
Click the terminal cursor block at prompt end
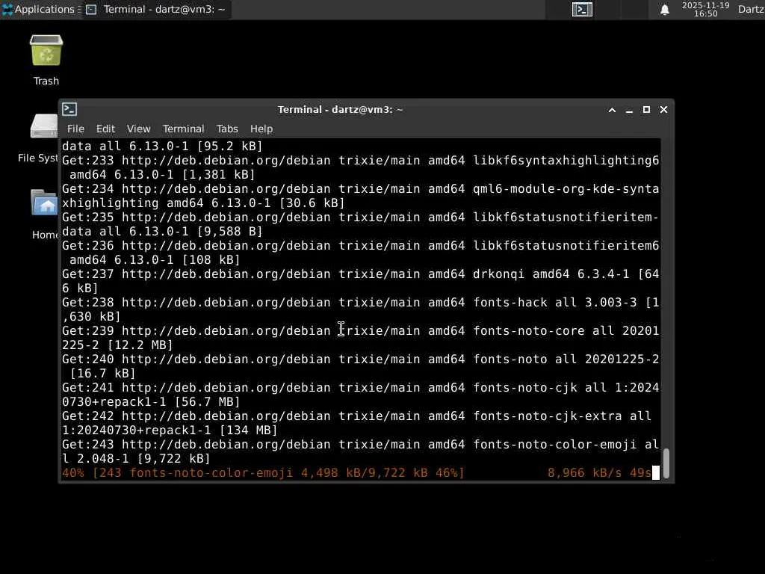point(656,473)
